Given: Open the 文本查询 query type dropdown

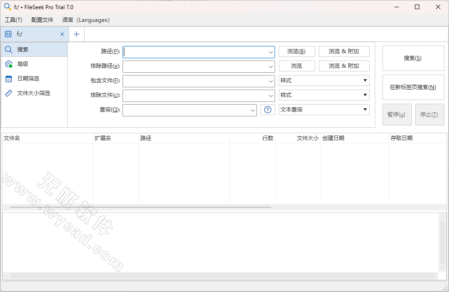Looking at the screenshot, I should point(324,110).
